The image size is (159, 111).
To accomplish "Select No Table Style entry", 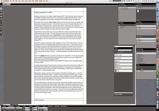I will tap(123, 27).
